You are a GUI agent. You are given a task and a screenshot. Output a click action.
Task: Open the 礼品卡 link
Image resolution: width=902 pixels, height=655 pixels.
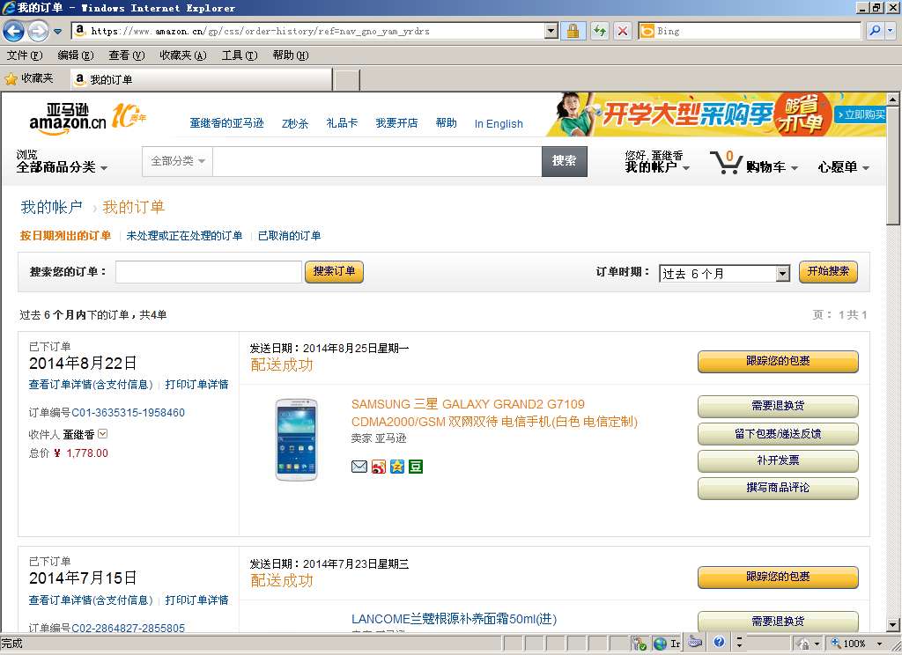342,123
